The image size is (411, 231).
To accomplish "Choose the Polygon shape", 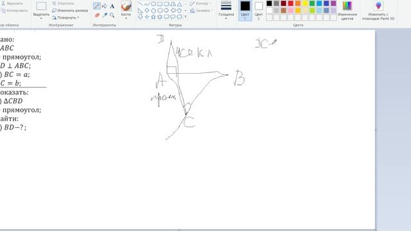I will [173, 4].
